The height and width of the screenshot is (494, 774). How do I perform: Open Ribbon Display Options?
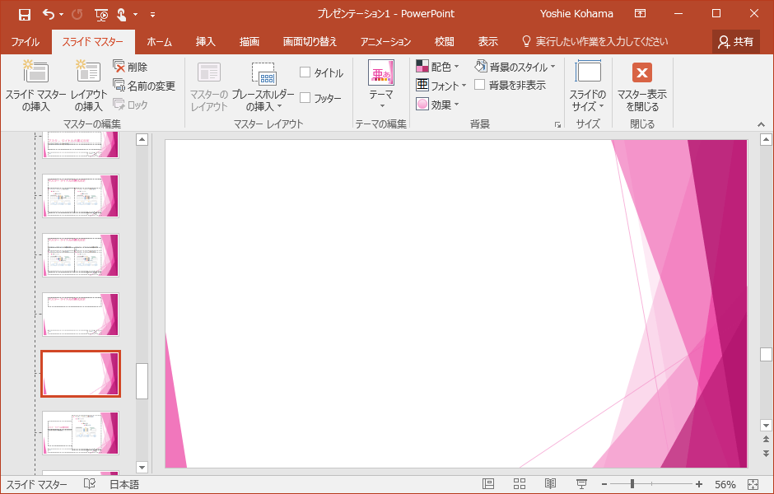click(x=641, y=14)
